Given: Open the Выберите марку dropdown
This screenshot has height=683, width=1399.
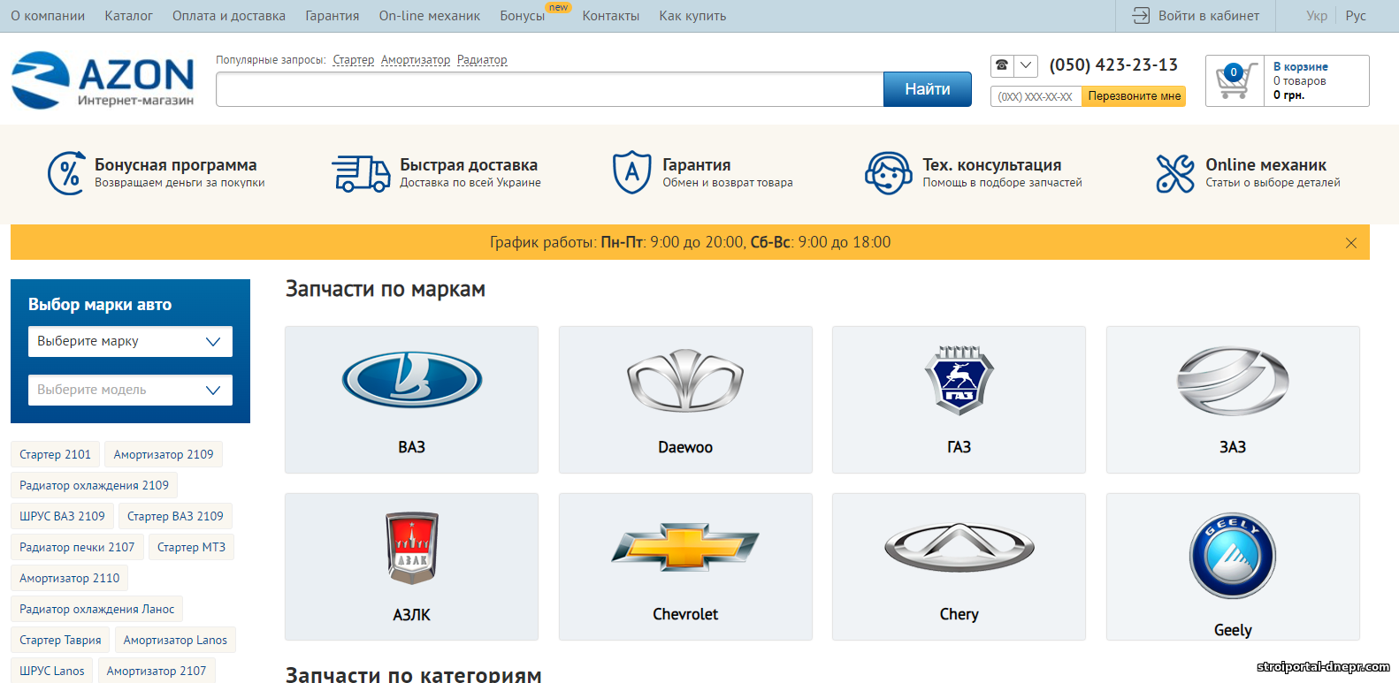Looking at the screenshot, I should (130, 342).
